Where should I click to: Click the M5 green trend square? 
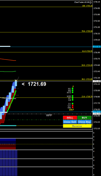[x=73, y=90]
